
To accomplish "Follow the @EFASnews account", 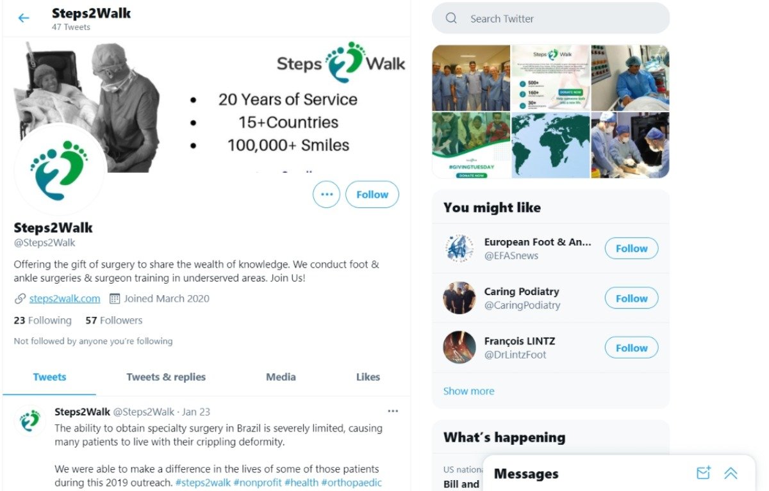I will (x=631, y=248).
